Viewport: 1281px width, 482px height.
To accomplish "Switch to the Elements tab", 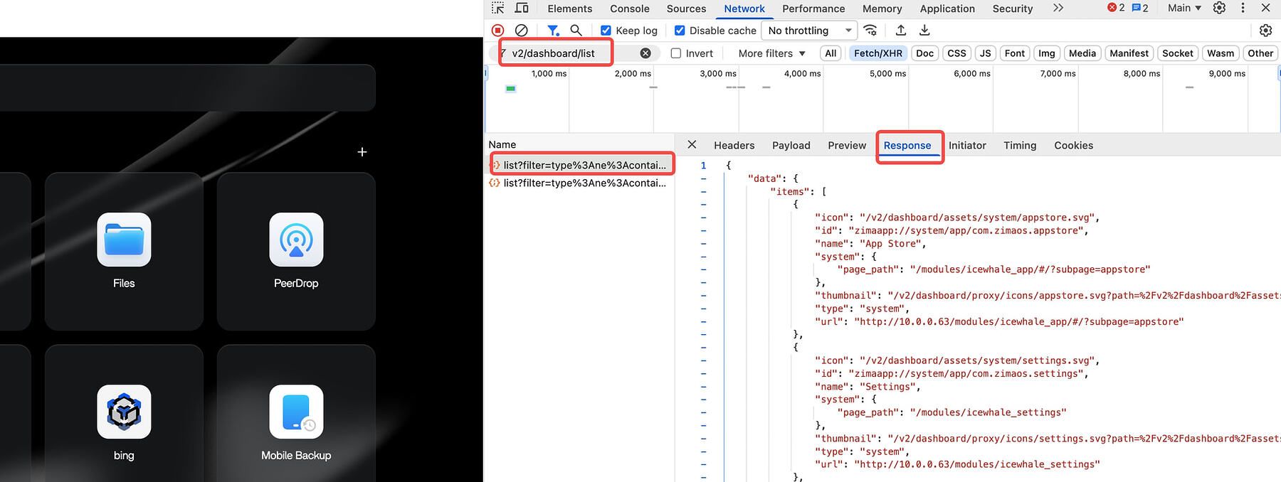I will 570,9.
